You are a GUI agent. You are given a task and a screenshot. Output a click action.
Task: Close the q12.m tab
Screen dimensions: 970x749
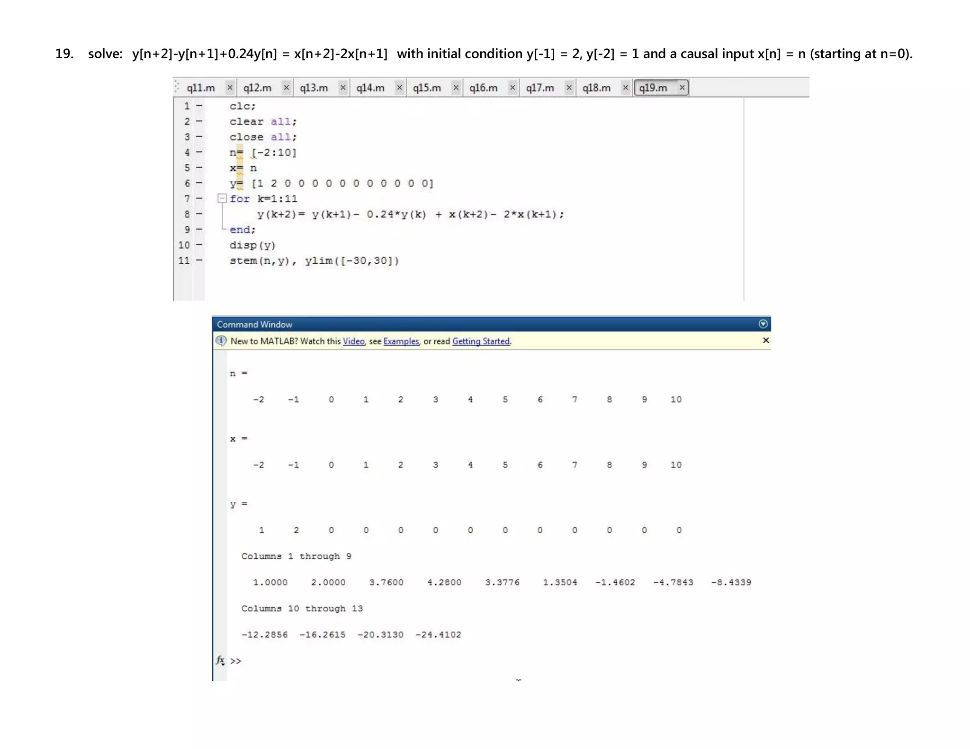click(286, 88)
